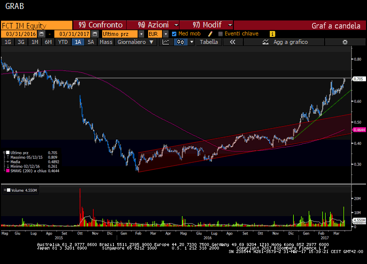Image resolution: width=367 pixels, height=264 pixels.
Task: Click the pencil edit icon beside Med mob
Action: click(210, 34)
